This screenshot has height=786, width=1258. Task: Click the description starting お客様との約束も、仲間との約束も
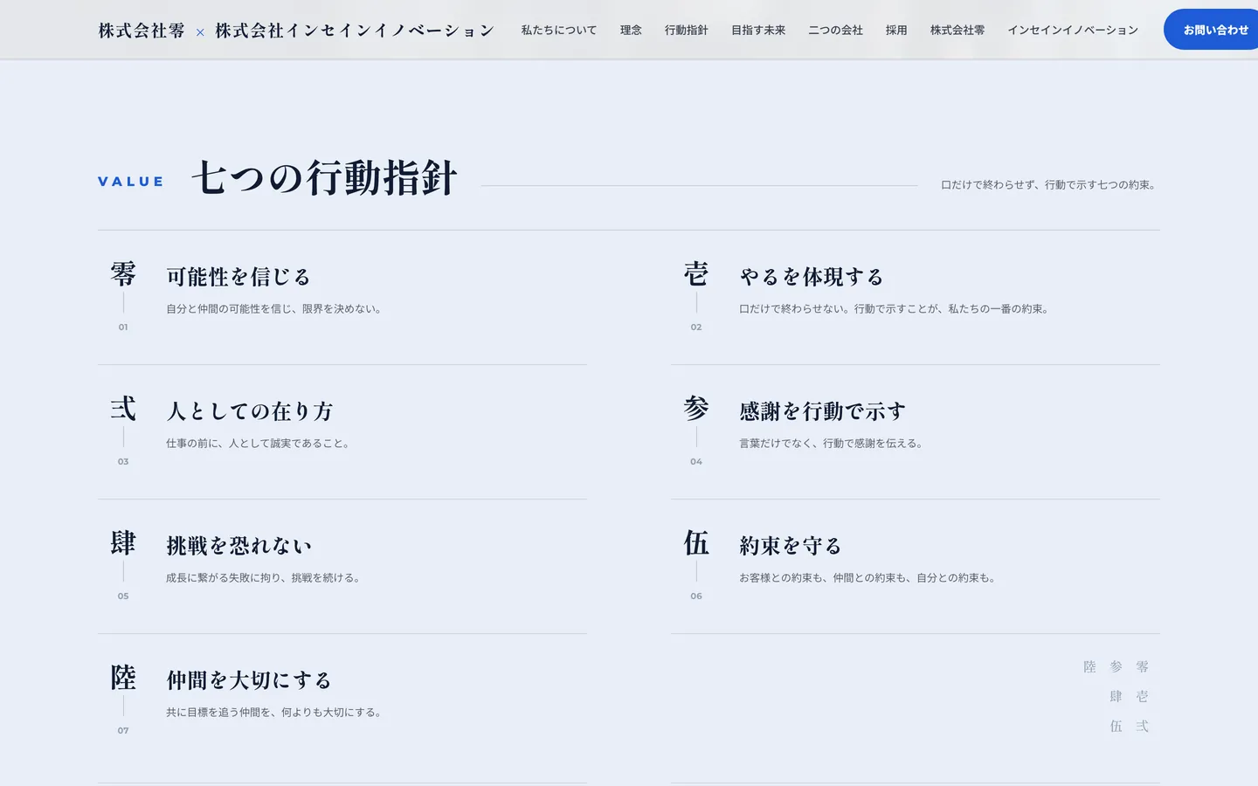coord(869,578)
